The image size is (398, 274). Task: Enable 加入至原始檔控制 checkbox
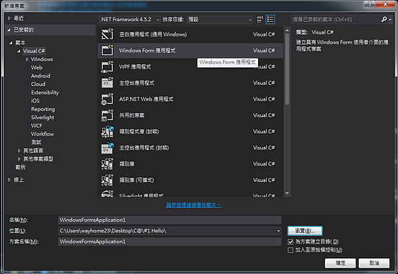click(291, 250)
